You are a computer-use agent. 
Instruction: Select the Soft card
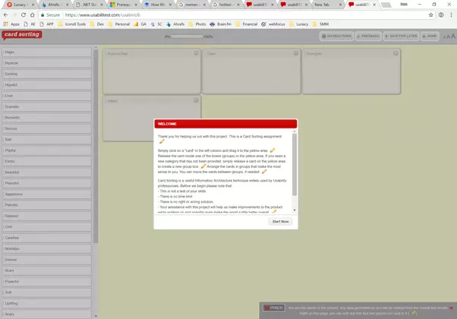tap(46, 292)
